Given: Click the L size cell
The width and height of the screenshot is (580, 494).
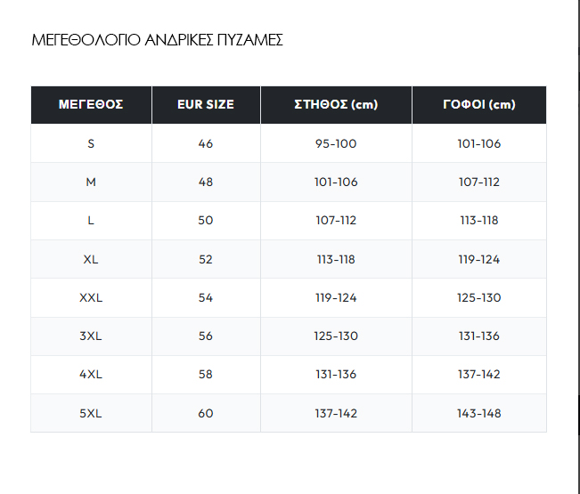Looking at the screenshot, I should click(x=91, y=221).
